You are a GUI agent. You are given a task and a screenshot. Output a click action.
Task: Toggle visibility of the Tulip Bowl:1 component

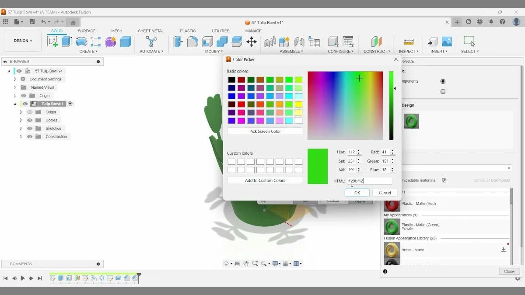point(25,104)
